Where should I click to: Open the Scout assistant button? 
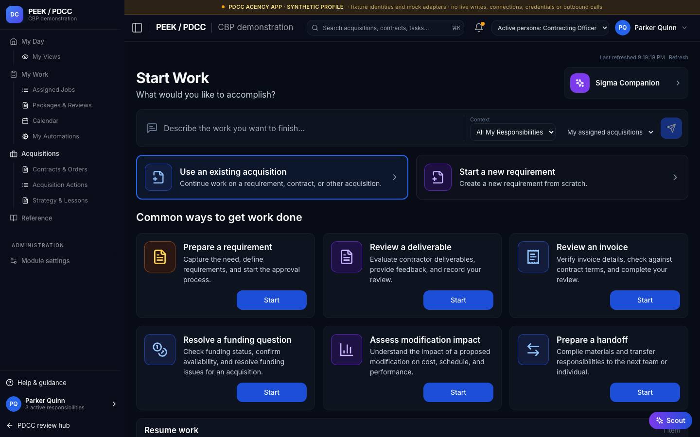point(670,420)
